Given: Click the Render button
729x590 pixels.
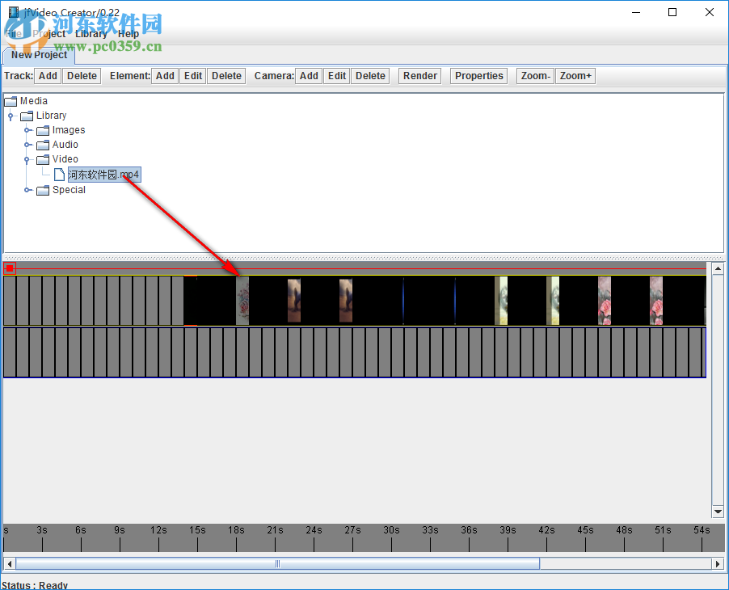Looking at the screenshot, I should [419, 75].
